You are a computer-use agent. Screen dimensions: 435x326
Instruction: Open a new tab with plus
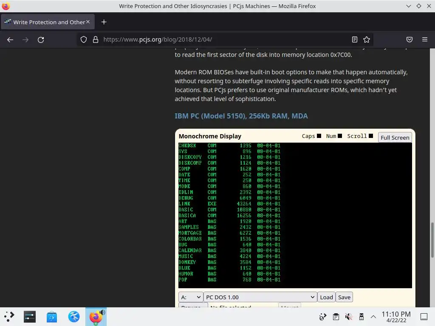[x=104, y=22]
